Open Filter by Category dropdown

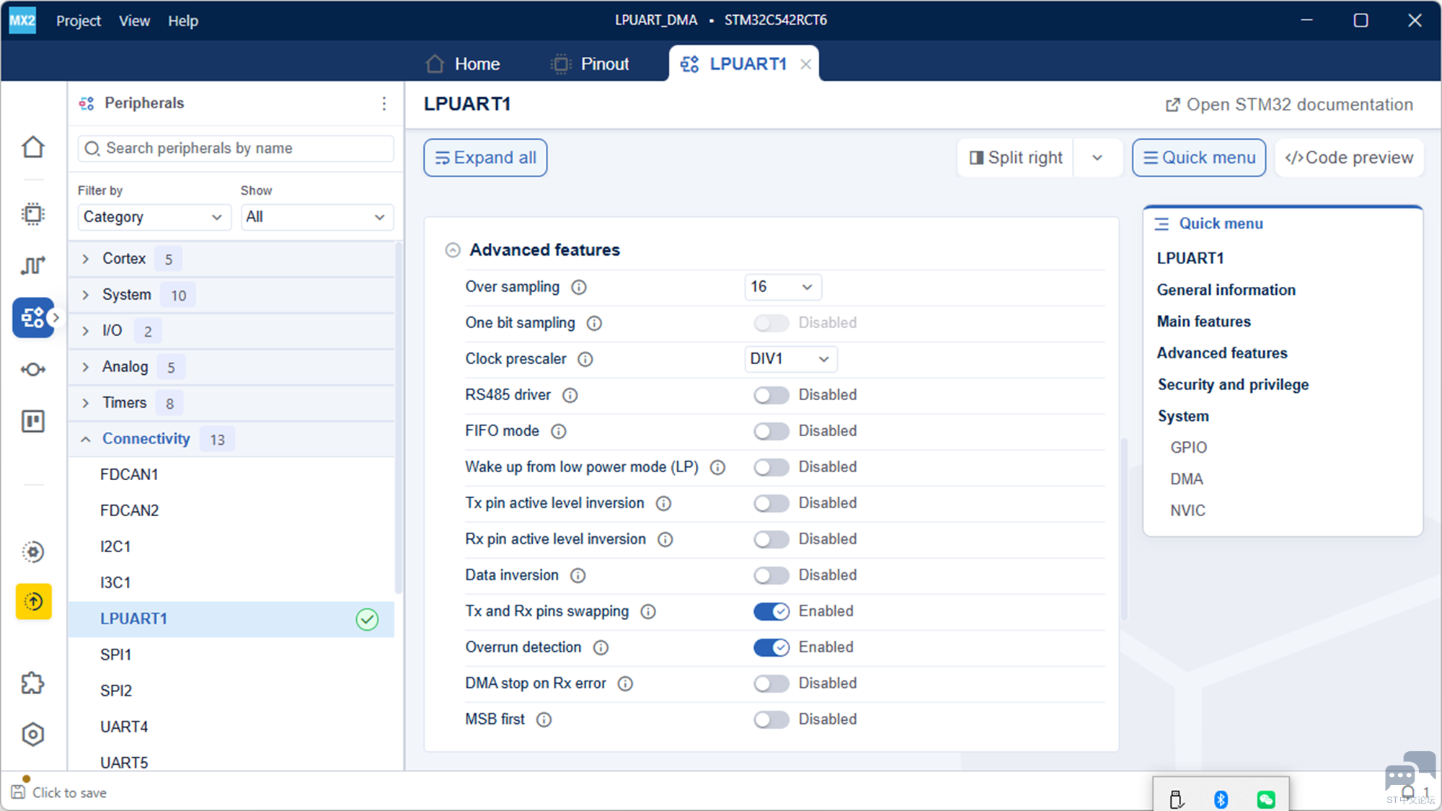click(x=154, y=217)
